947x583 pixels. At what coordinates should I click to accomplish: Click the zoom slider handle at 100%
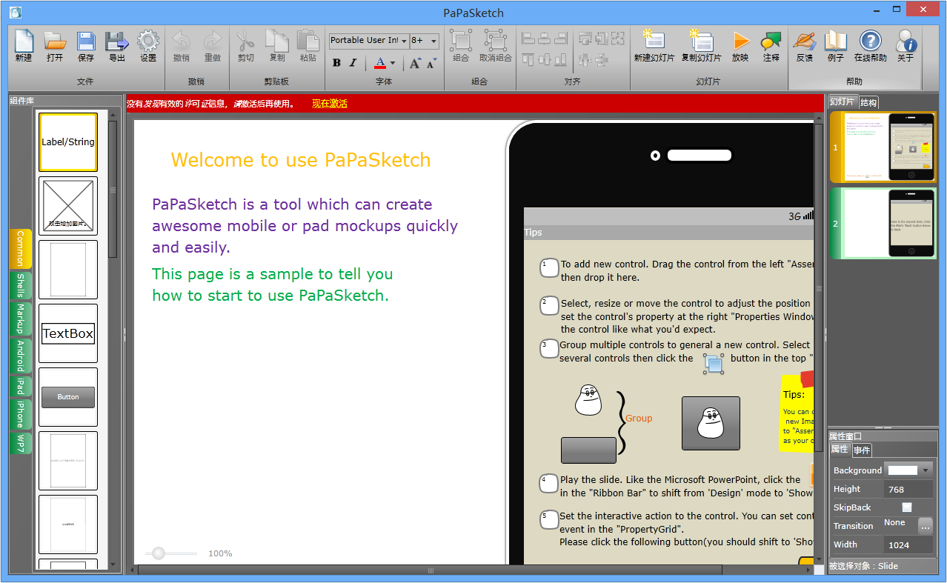pos(158,553)
